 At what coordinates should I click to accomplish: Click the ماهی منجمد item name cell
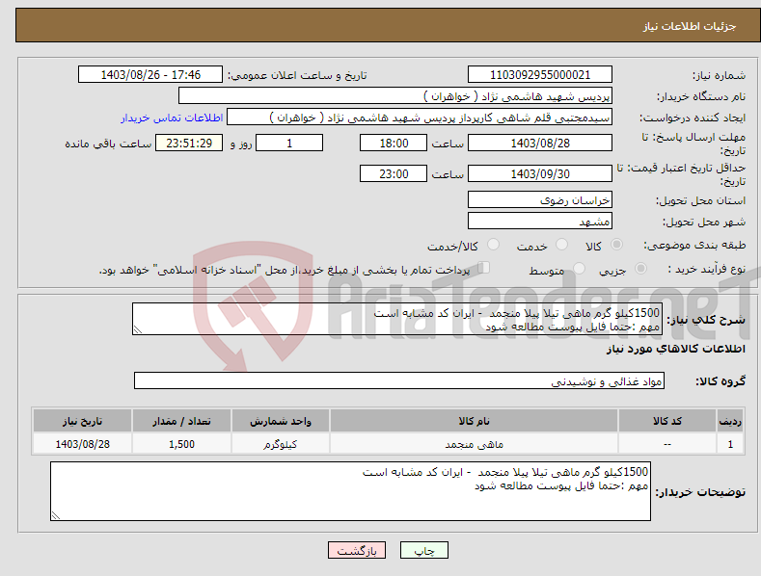click(x=475, y=444)
